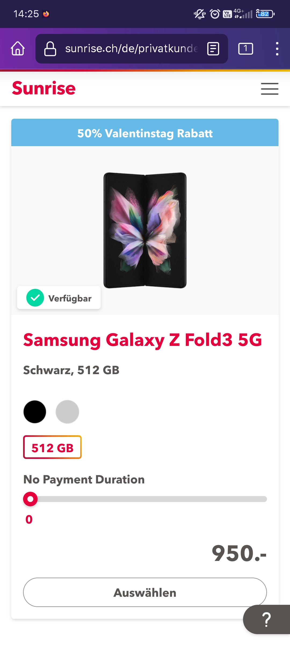Tap the Galaxy Z Fold3 product image

(x=145, y=230)
